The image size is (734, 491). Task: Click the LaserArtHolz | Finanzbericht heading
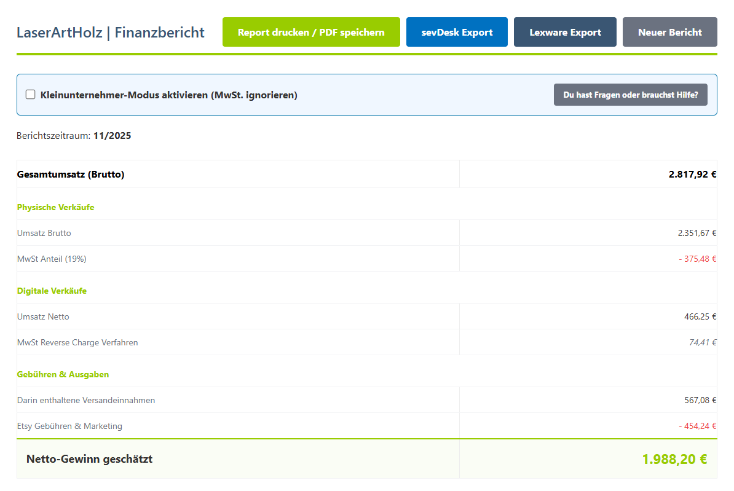click(111, 33)
